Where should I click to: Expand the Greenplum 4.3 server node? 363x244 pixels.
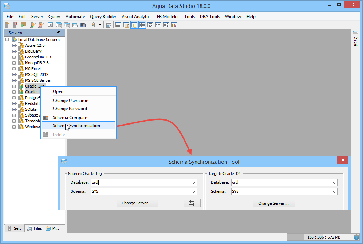point(14,57)
